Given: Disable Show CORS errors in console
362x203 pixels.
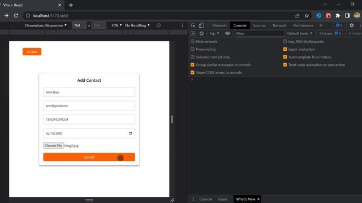Looking at the screenshot, I should tap(192, 73).
